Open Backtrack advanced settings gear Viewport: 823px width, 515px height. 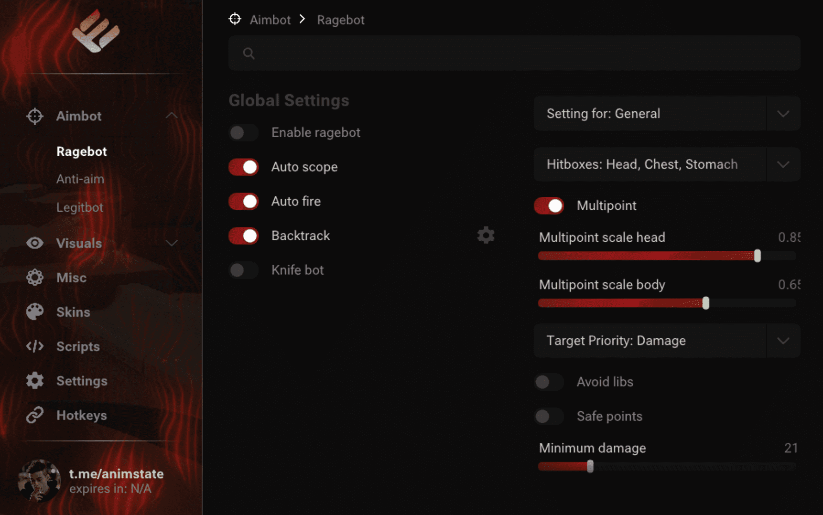(486, 235)
